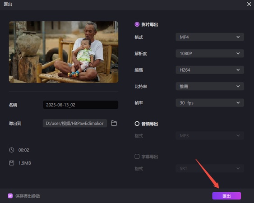Image resolution: width=254 pixels, height=203 pixels.
Task: Open the 30 fps frame rate dropdown
Action: click(210, 103)
